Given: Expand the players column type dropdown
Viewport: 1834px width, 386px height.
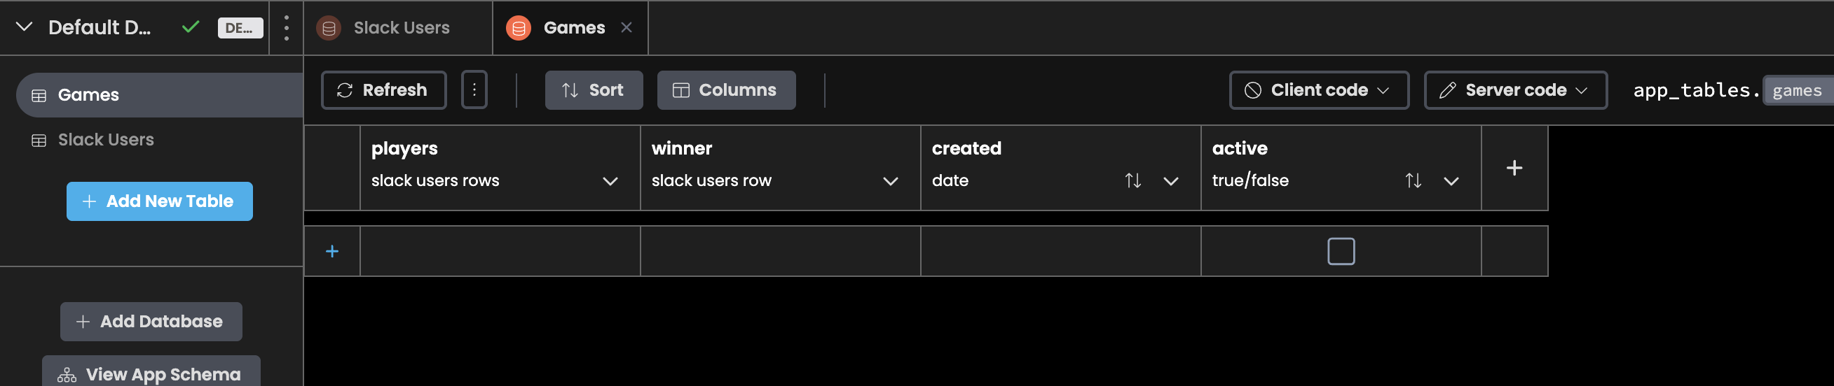Looking at the screenshot, I should [x=610, y=180].
